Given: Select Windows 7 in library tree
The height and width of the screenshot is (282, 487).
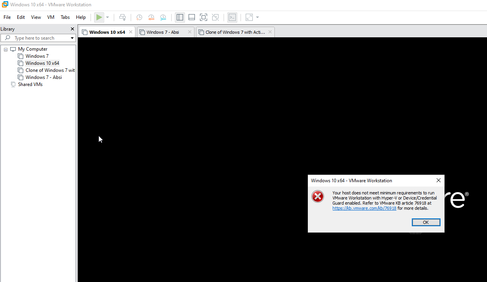Looking at the screenshot, I should click(x=37, y=56).
